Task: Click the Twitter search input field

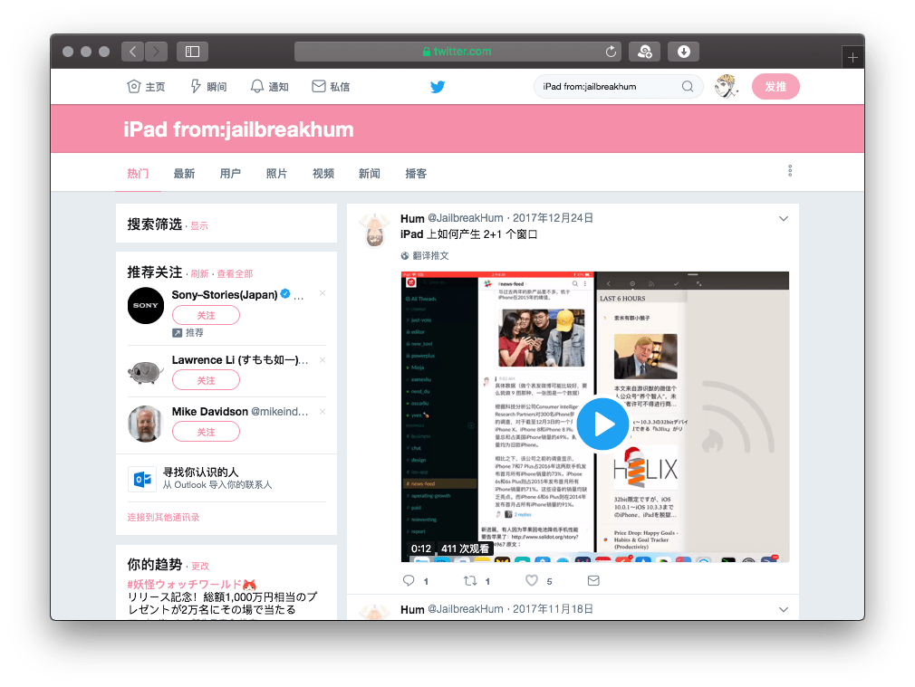Action: [607, 87]
